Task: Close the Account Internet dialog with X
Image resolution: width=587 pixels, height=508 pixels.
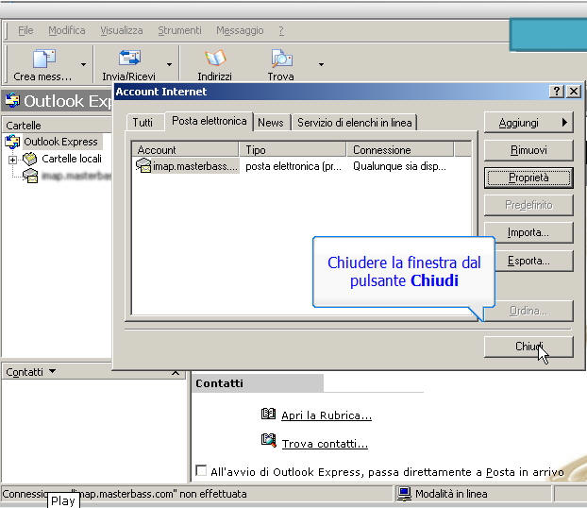Action: click(574, 91)
